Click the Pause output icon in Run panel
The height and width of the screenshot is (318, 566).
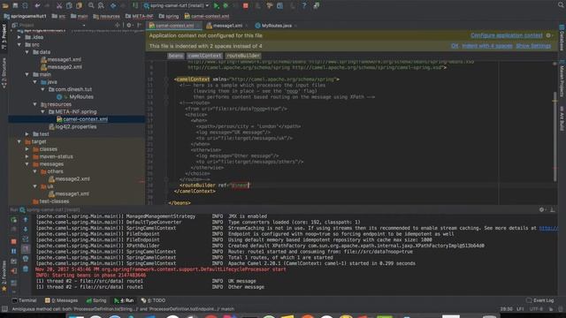pos(14,251)
